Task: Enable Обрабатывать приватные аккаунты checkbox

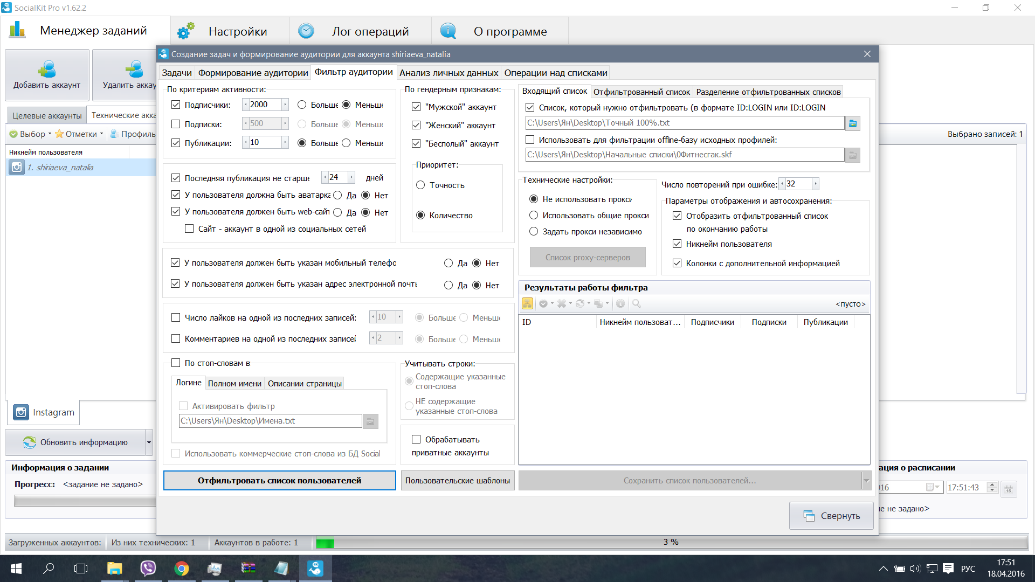Action: 416,439
